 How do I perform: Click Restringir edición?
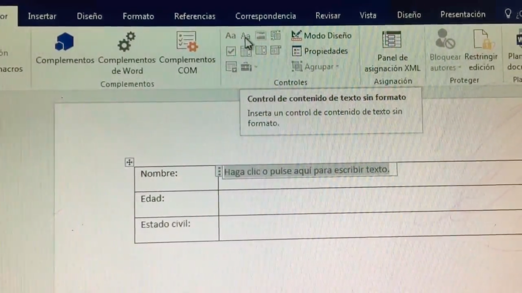[481, 52]
